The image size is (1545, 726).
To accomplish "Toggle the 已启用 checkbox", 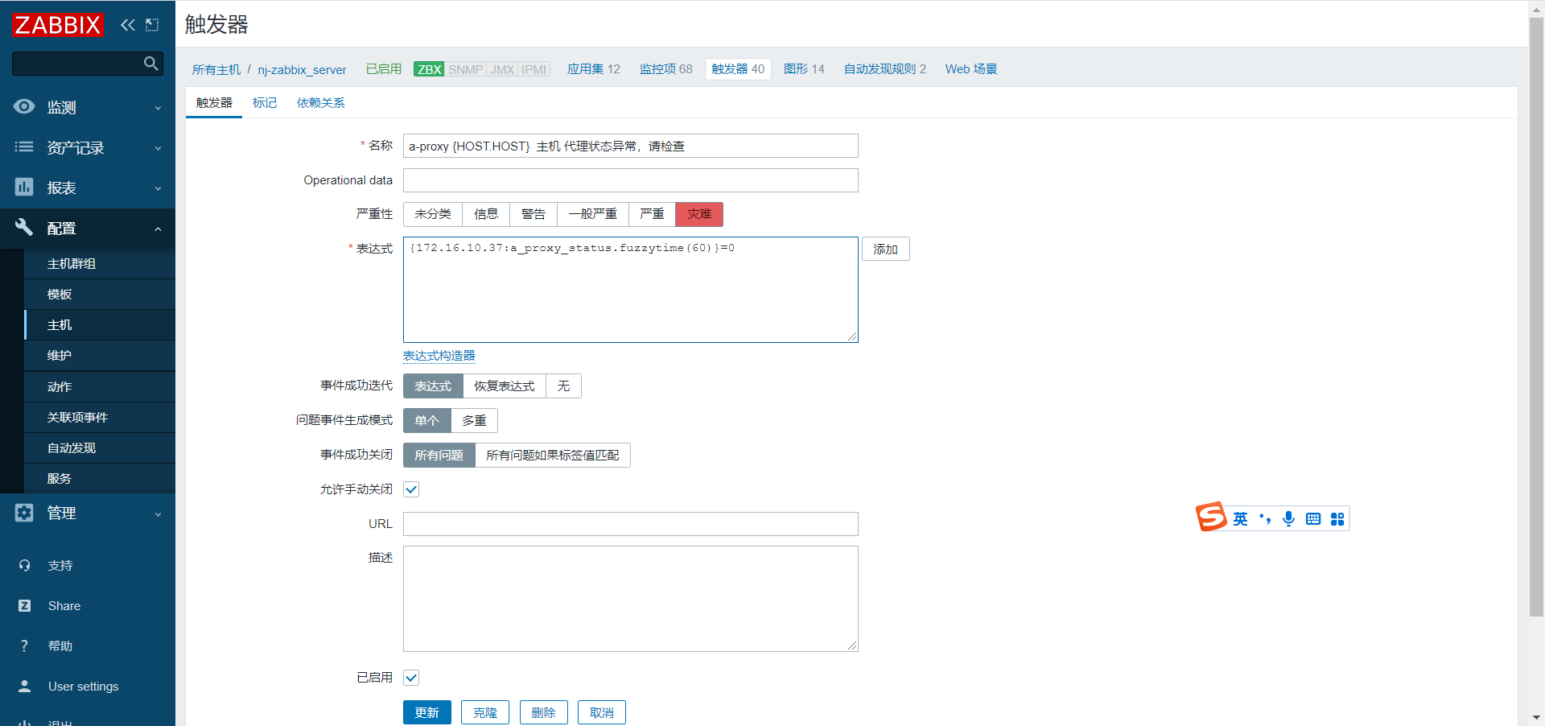I will pos(411,678).
